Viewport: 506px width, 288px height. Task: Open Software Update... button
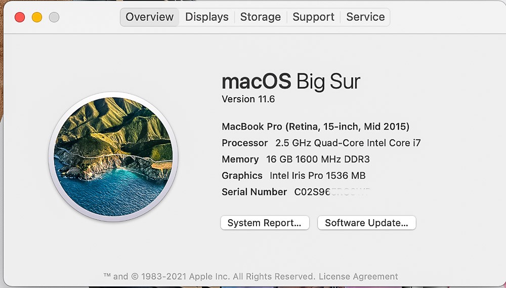pos(366,223)
